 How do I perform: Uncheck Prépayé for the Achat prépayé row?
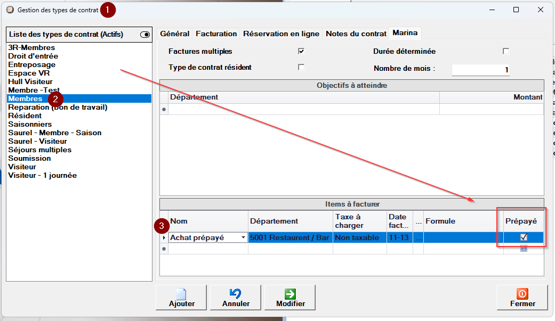click(x=524, y=238)
